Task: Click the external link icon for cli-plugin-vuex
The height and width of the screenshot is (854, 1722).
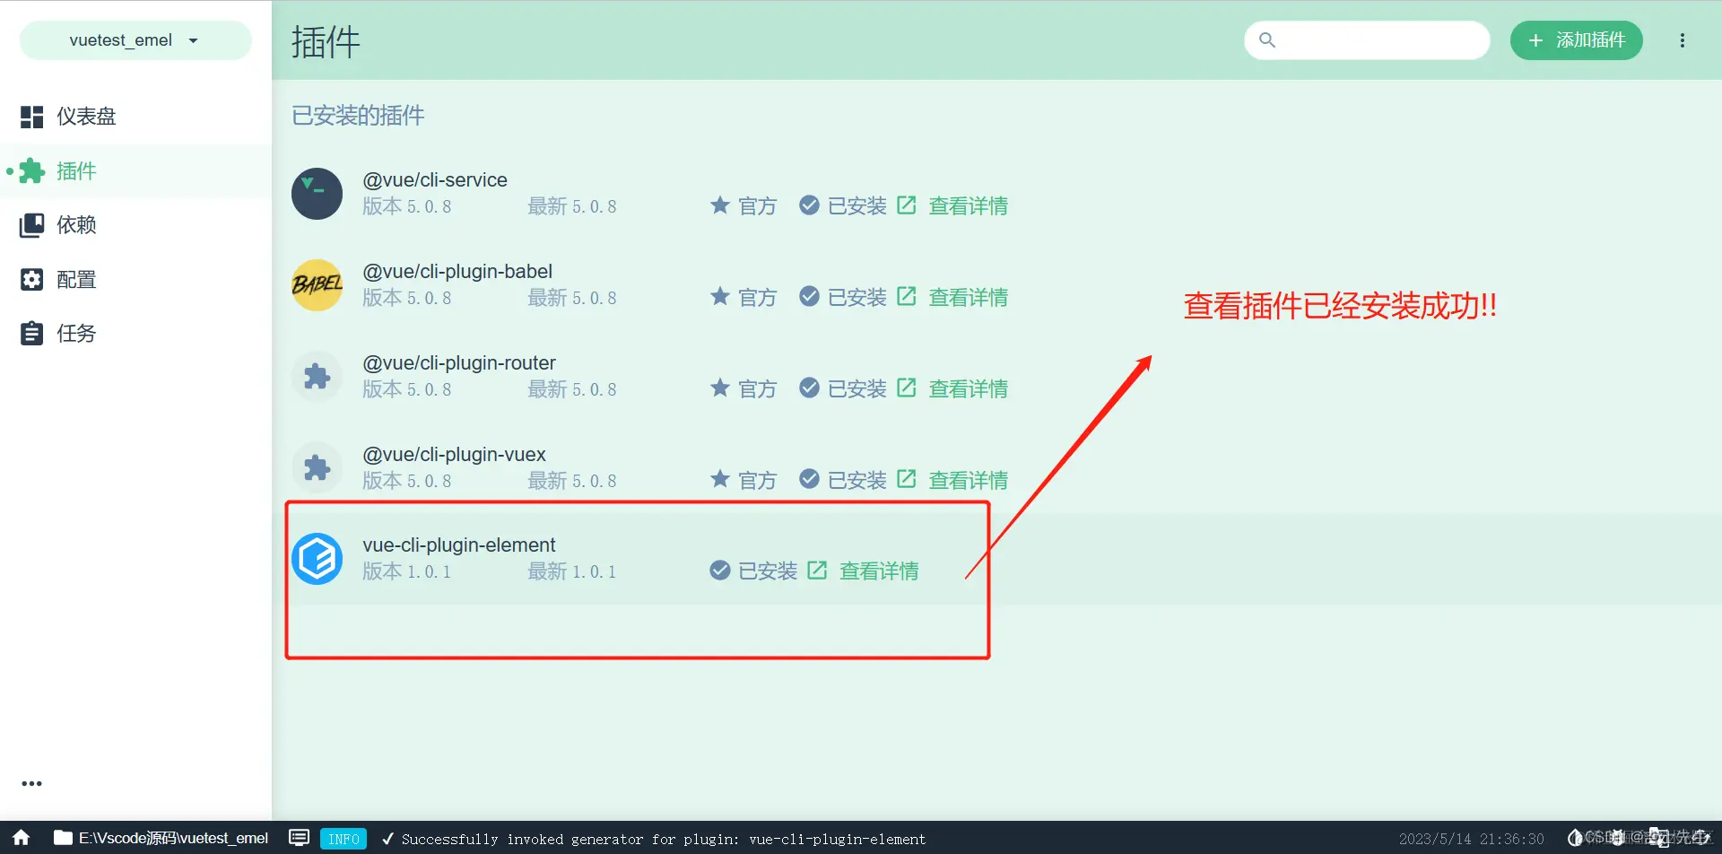Action: pos(907,480)
